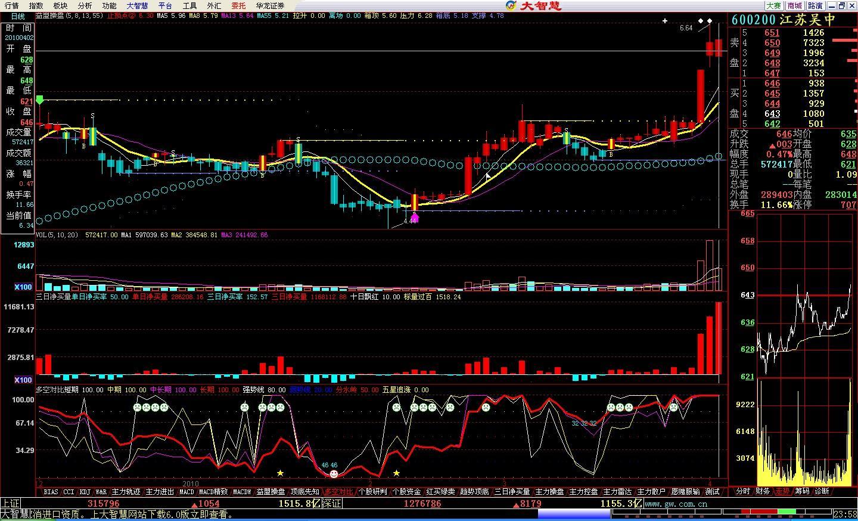Click the 深证 index label in status bar
Viewport: 858px width, 521px height.
pyautogui.click(x=332, y=504)
